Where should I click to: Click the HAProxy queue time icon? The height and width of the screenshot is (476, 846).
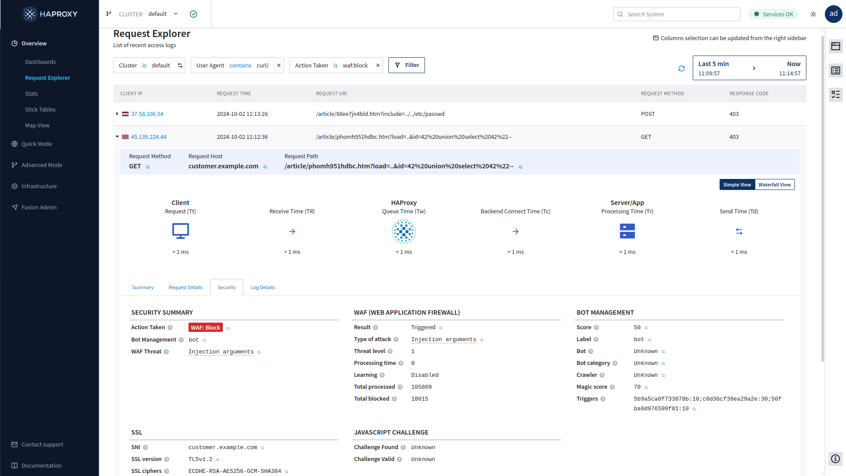click(x=404, y=231)
